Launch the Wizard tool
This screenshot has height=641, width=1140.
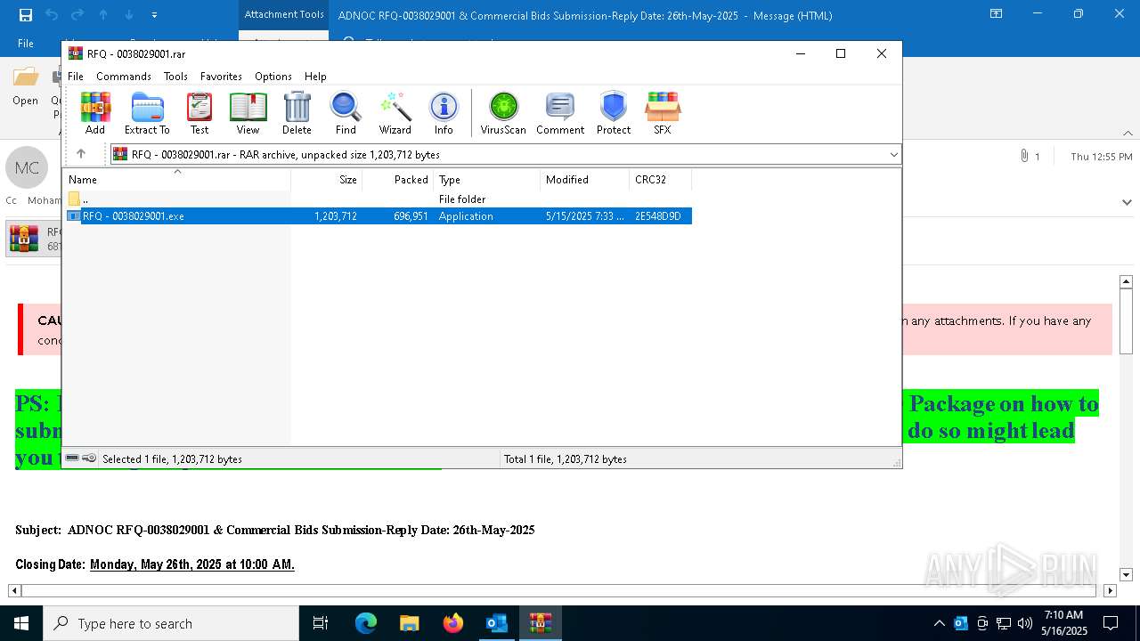[395, 113]
